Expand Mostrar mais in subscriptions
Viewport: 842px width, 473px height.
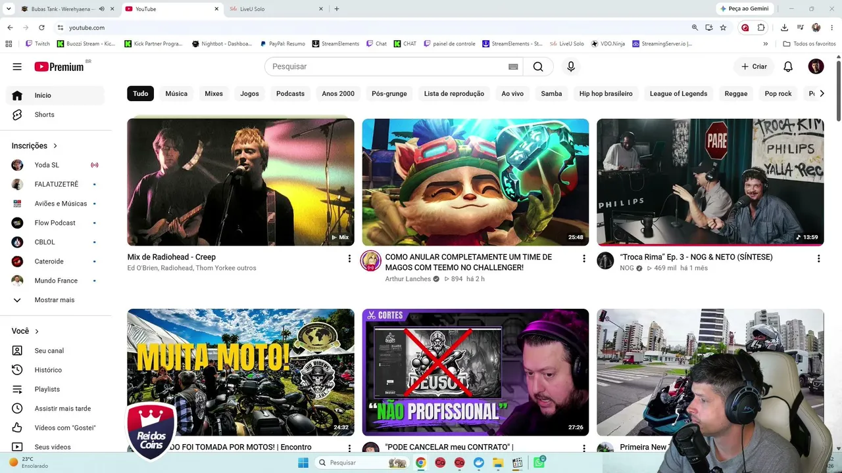click(x=55, y=300)
